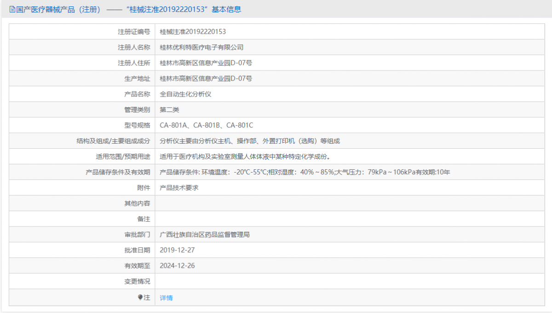Click the 注册人住所 label

coord(134,63)
